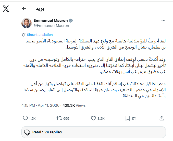
Task: Open Read 1.2K replies button
Action: (x=94, y=132)
